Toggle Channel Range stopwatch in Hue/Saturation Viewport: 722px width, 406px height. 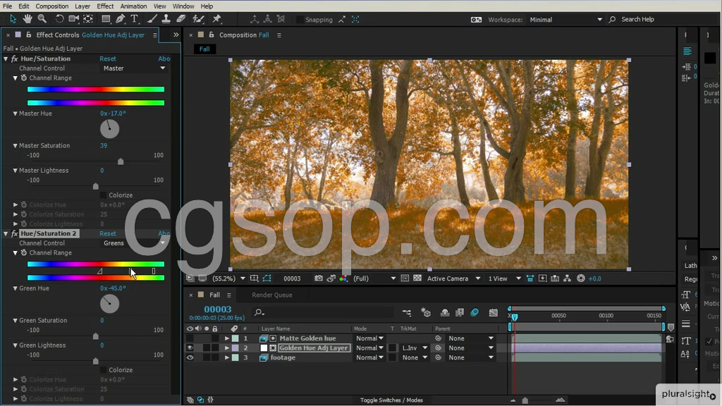tap(24, 78)
